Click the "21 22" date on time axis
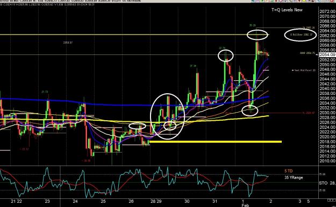The width and height of the screenshot is (336, 207). (16, 202)
